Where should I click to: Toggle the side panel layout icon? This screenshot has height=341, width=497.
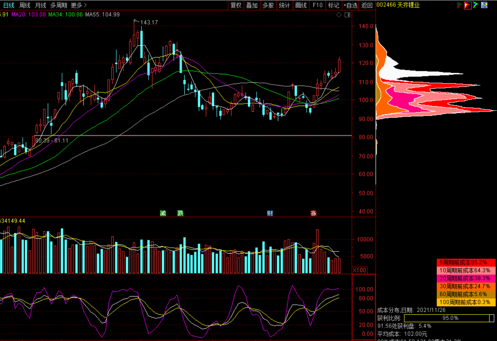click(x=347, y=15)
